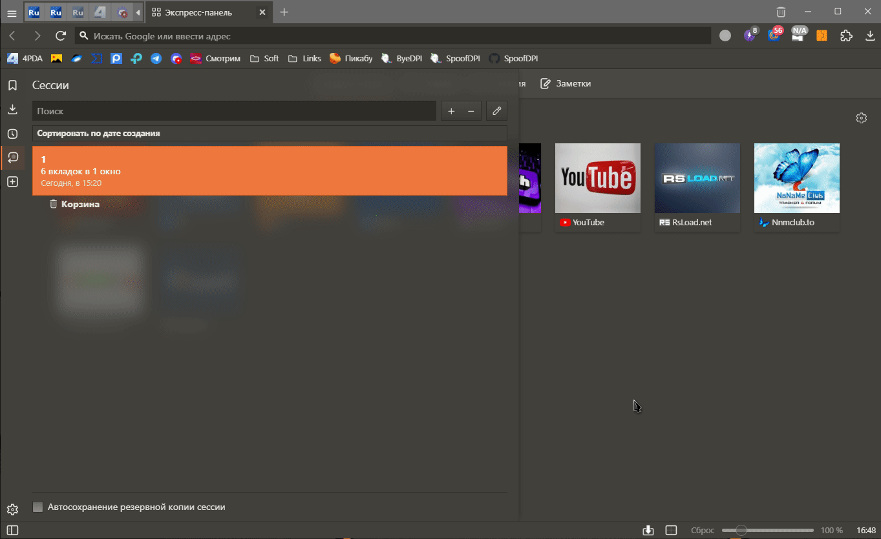Open the History side panel
Screen dimensions: 881x539
(12, 134)
